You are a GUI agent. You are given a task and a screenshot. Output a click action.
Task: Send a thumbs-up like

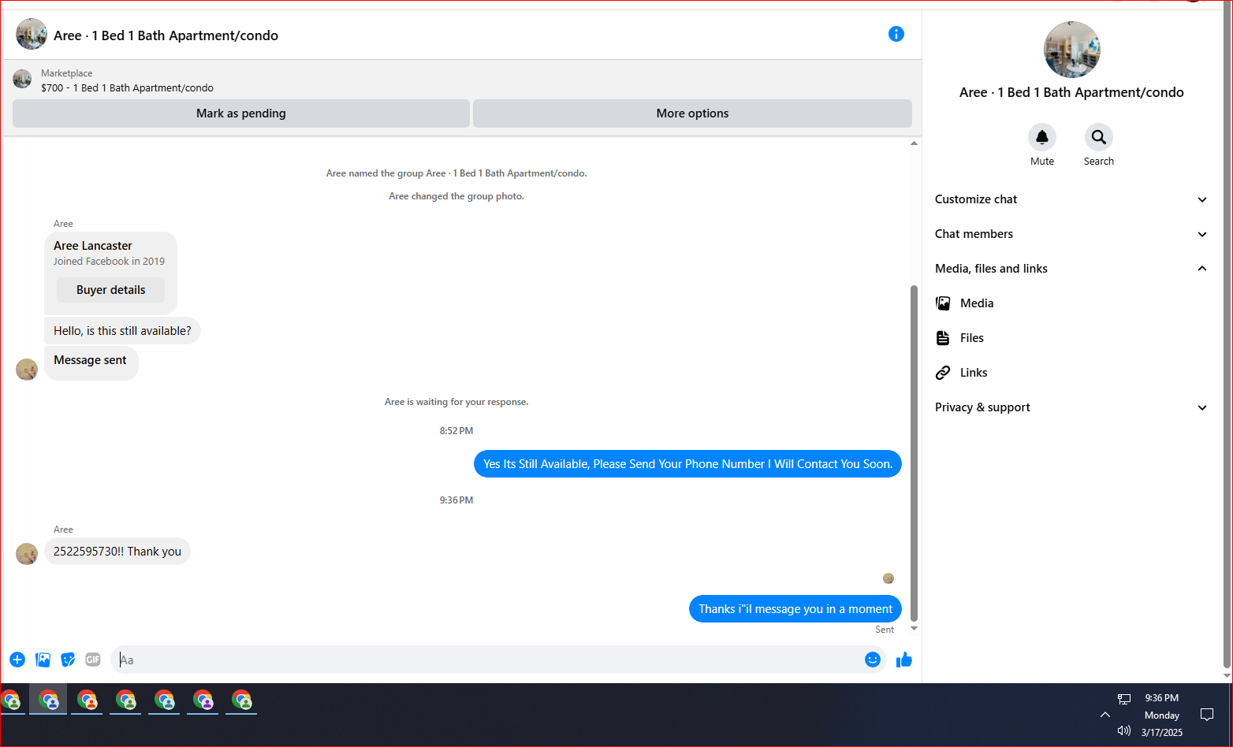[903, 660]
